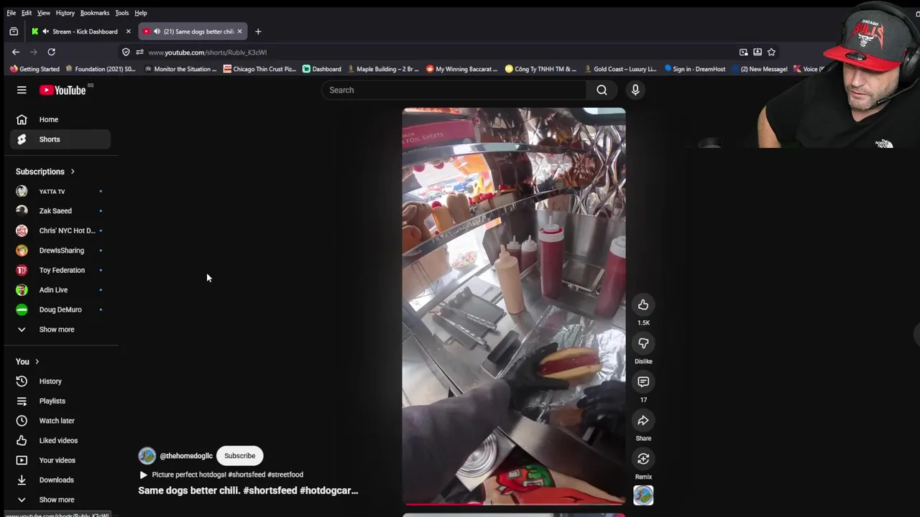The height and width of the screenshot is (517, 920).
Task: Open the Tools menu
Action: 122,13
